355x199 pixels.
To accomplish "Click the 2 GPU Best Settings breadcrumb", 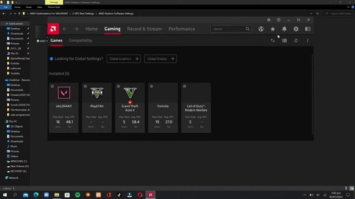I will [83, 13].
